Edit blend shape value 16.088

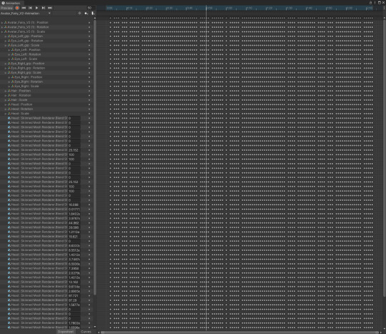[74, 205]
